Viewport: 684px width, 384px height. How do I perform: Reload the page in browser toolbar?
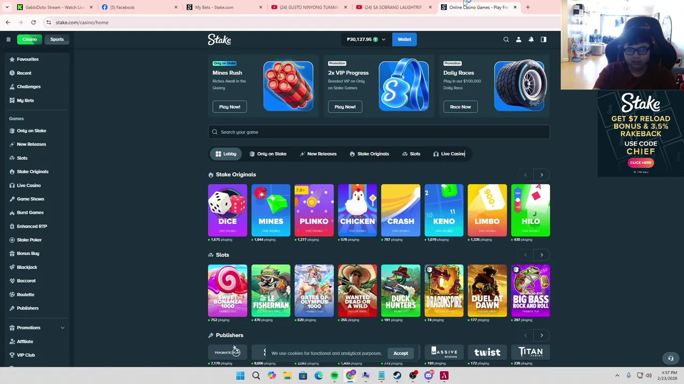coord(33,22)
